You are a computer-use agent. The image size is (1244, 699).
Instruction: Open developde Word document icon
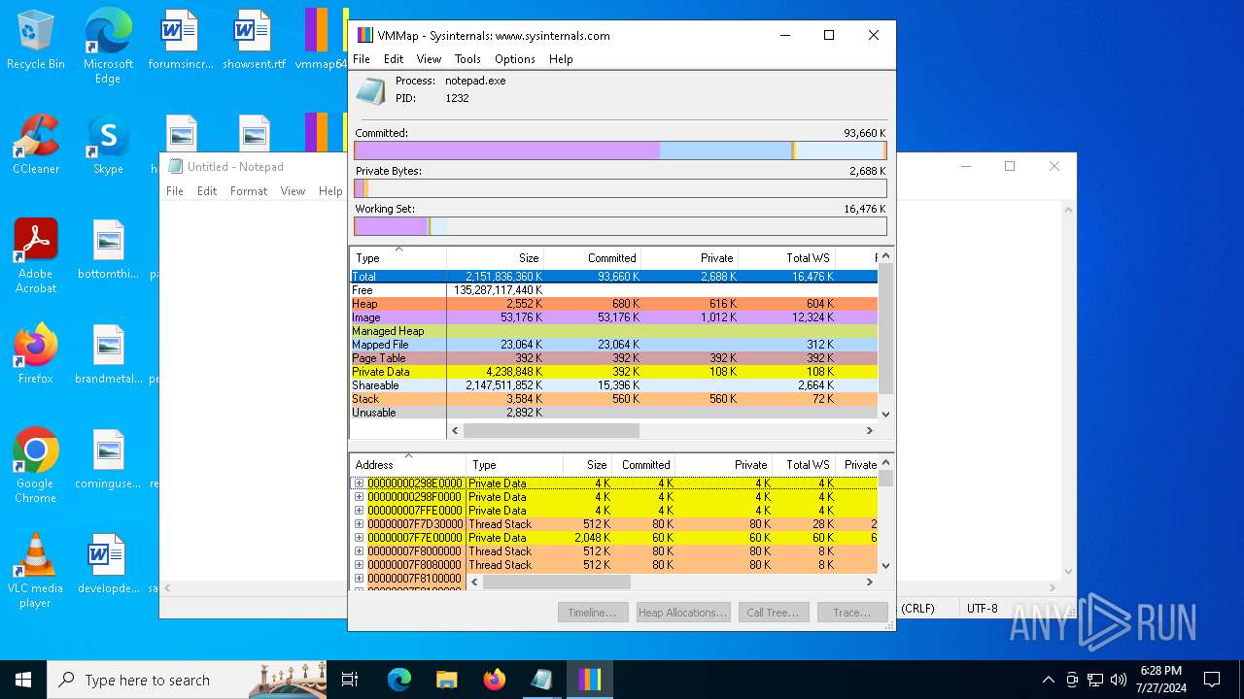point(108,564)
